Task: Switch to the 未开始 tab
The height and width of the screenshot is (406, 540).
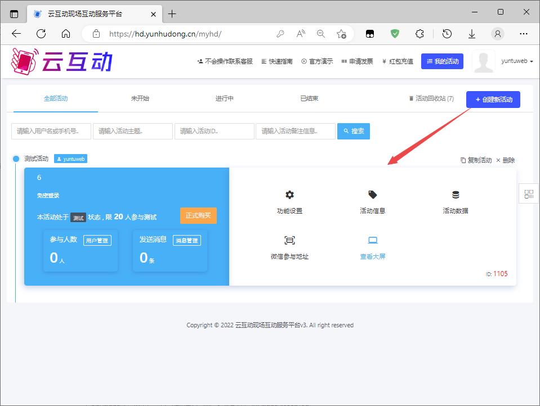Action: pyautogui.click(x=140, y=98)
